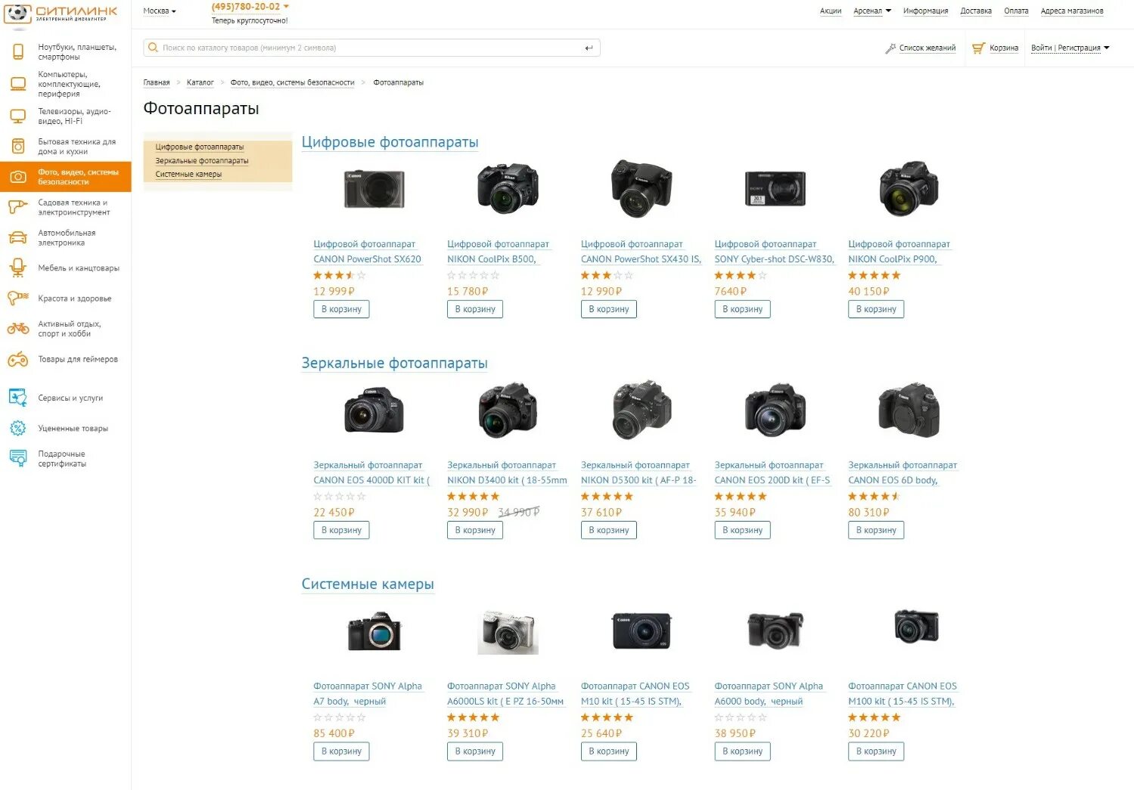
Task: Click the shopping cart icon
Action: click(978, 48)
